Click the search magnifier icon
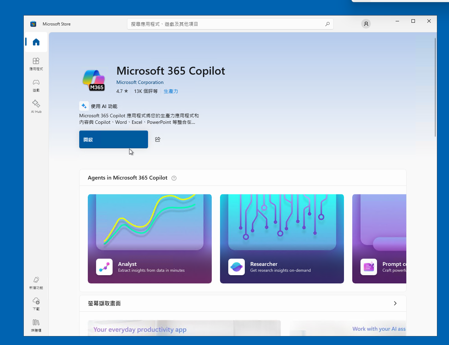This screenshot has height=345, width=449. pyautogui.click(x=327, y=24)
